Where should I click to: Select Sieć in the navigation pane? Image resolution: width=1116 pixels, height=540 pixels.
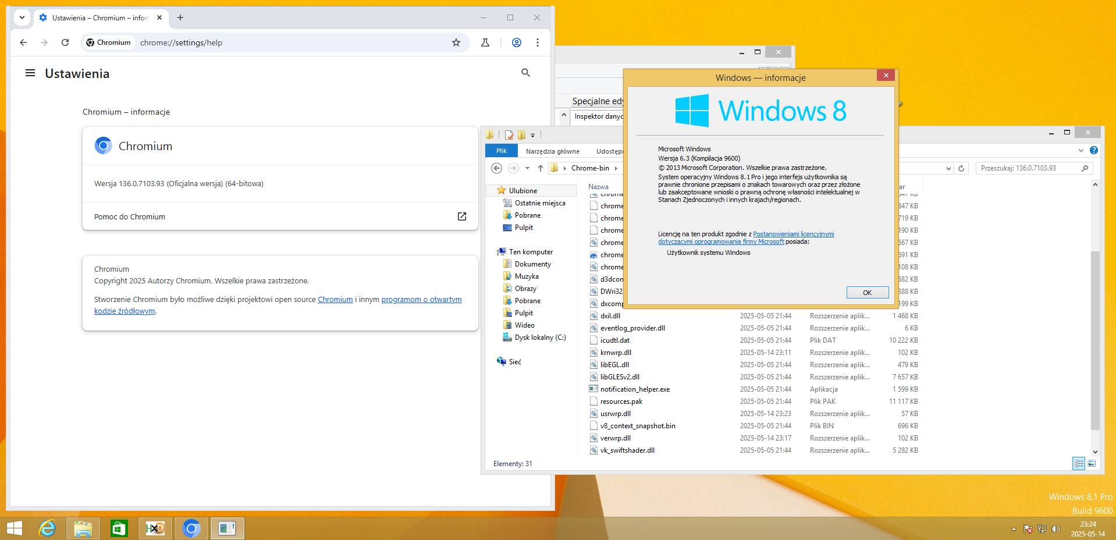point(515,362)
